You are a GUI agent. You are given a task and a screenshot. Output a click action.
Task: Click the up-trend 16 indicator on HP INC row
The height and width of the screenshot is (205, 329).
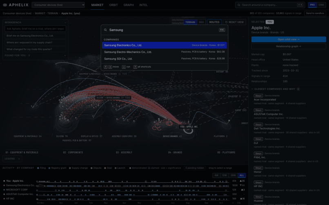tap(242, 198)
